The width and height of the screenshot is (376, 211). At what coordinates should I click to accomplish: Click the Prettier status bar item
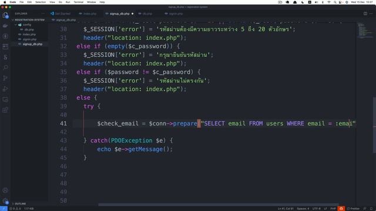tap(354, 209)
